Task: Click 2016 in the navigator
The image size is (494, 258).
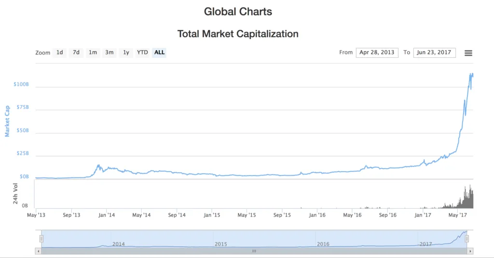Action: 323,244
